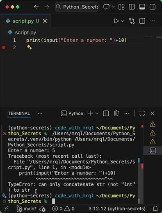Expand the Copilot chat dropdown chevron
Image resolution: width=162 pixels, height=213 pixels.
[113, 7]
